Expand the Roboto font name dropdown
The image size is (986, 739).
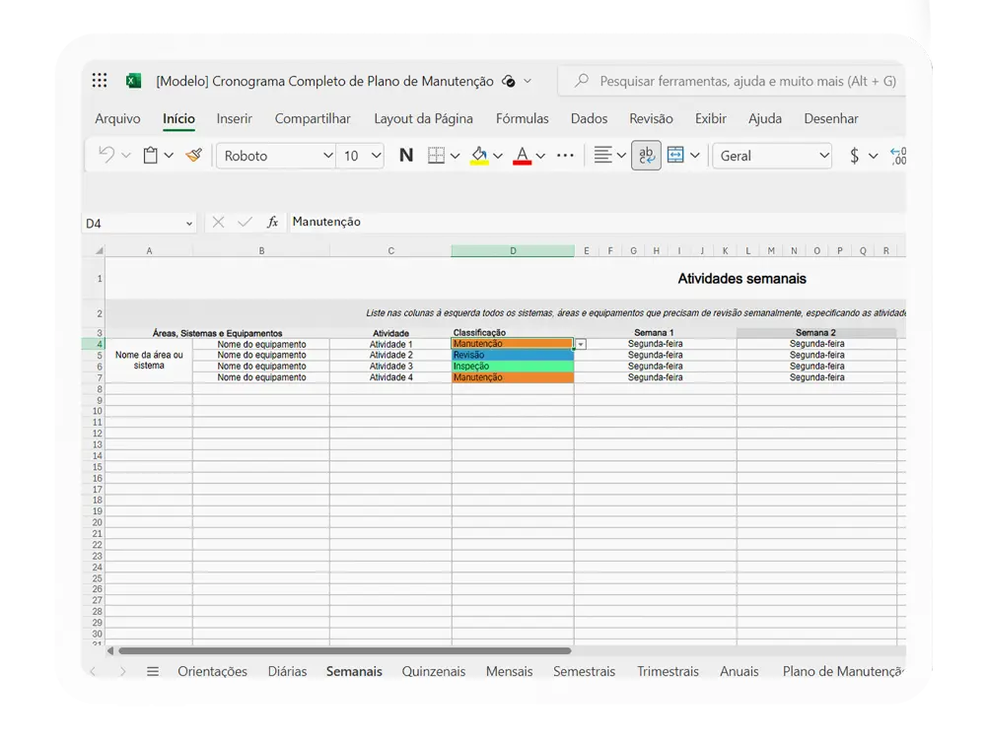tap(328, 156)
